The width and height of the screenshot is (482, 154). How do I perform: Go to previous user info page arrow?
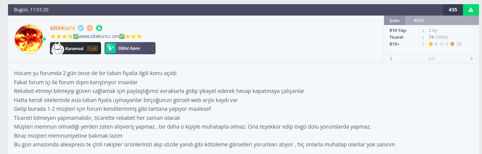tap(391, 59)
